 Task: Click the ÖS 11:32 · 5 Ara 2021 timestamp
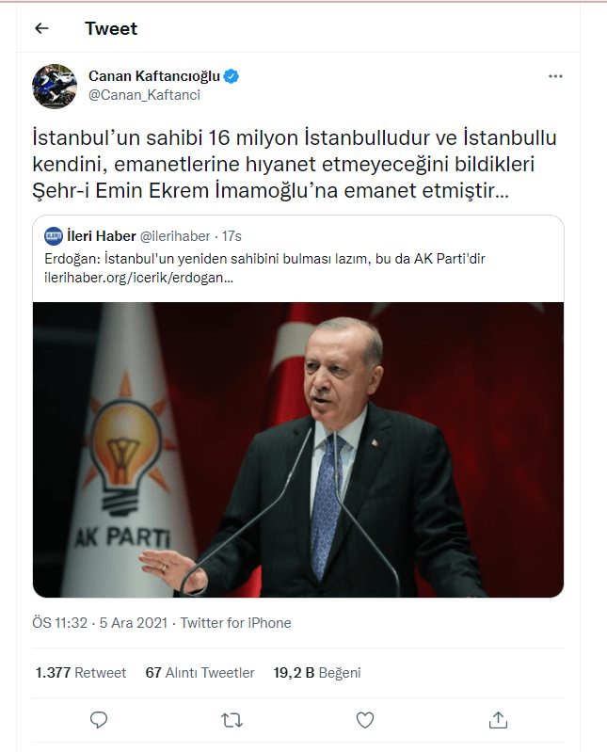pyautogui.click(x=100, y=622)
